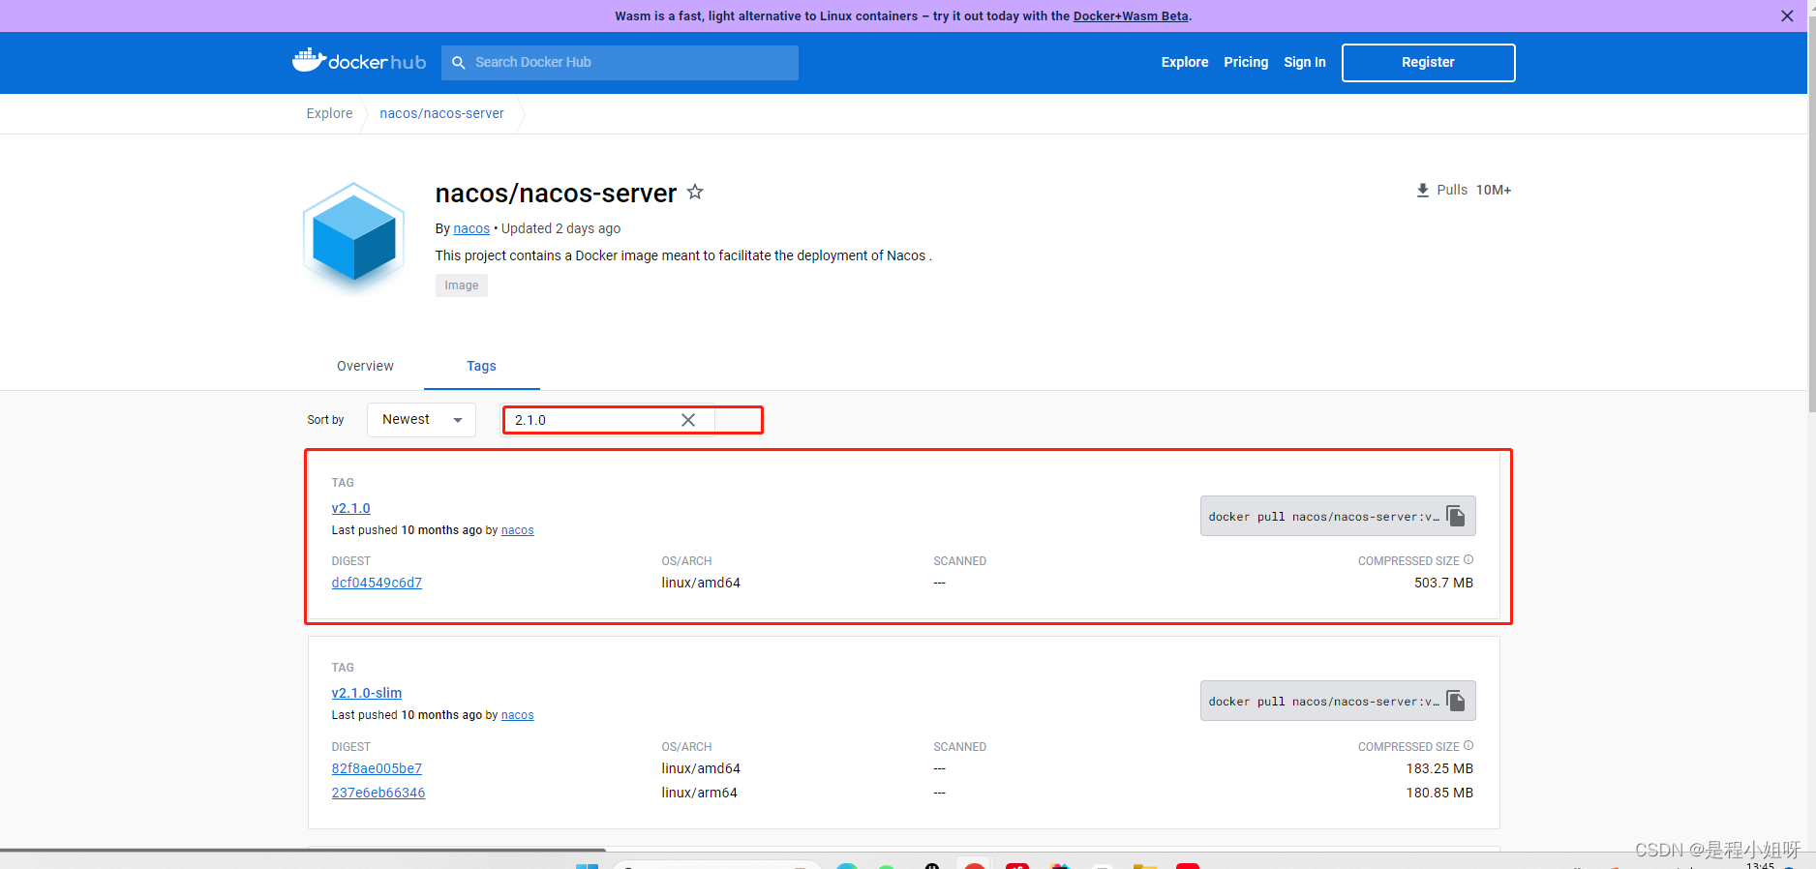Viewport: 1816px width, 869px height.
Task: Copy the docker pull command for v2.1.0
Action: [x=1455, y=516]
